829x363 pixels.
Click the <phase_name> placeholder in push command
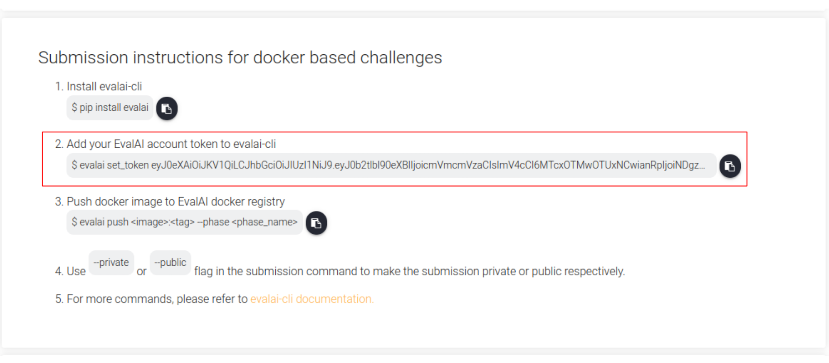point(264,222)
